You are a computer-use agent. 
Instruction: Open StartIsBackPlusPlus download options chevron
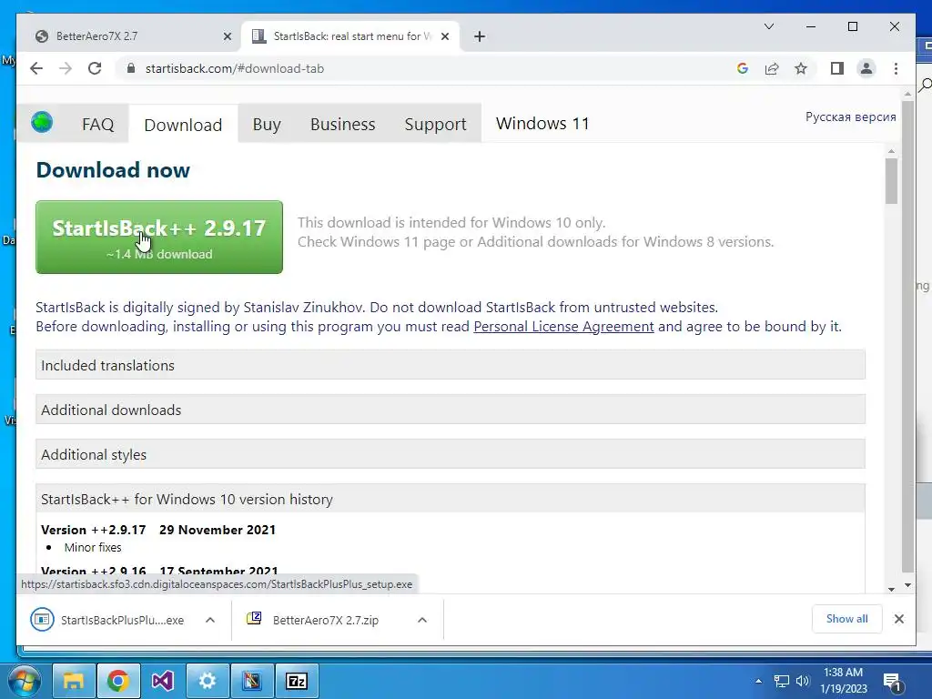(210, 620)
